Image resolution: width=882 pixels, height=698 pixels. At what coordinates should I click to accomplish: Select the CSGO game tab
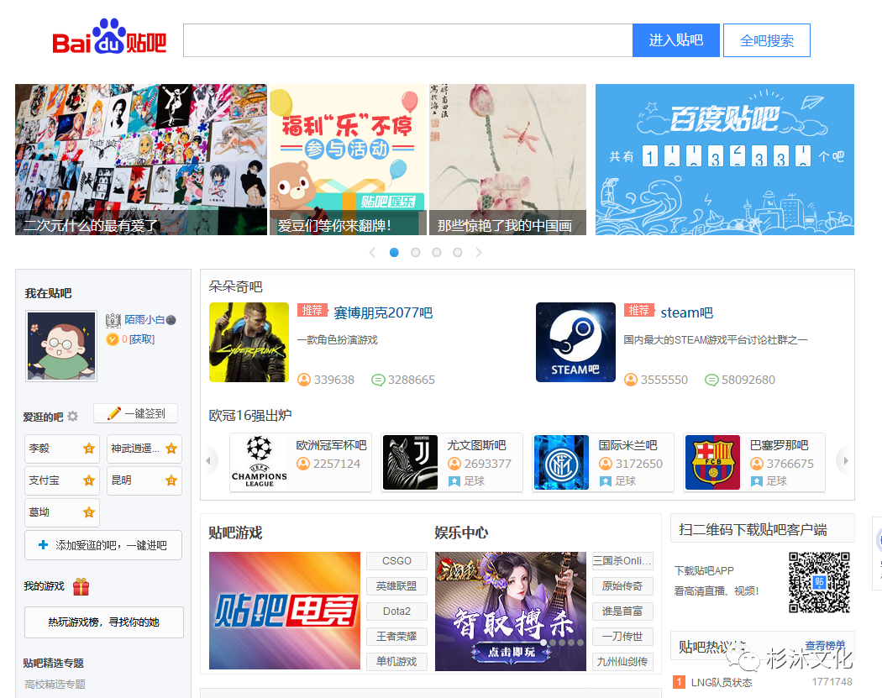pyautogui.click(x=396, y=561)
